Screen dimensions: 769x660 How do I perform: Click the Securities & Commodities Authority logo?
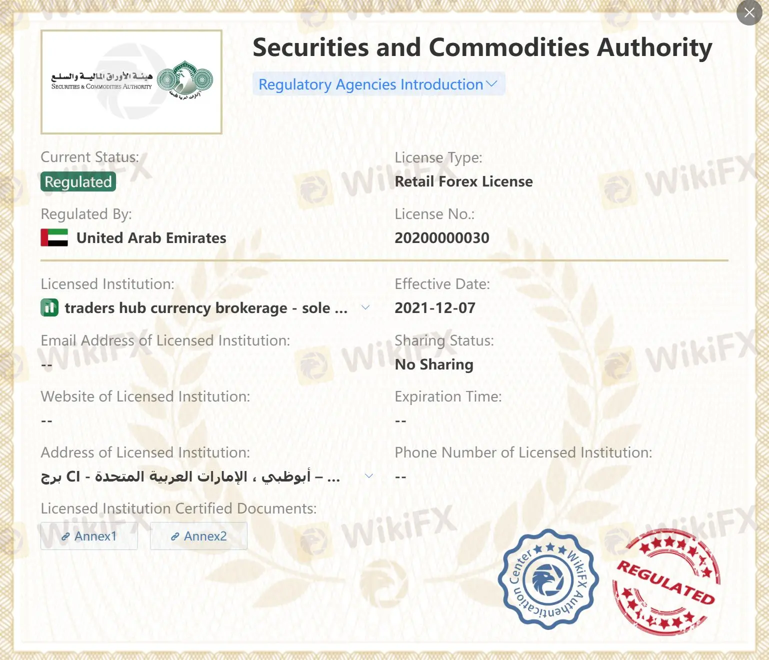(131, 82)
